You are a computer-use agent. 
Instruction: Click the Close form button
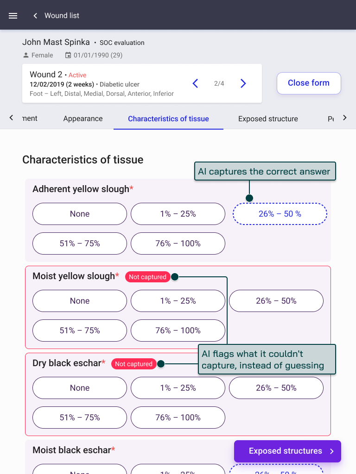point(309,83)
